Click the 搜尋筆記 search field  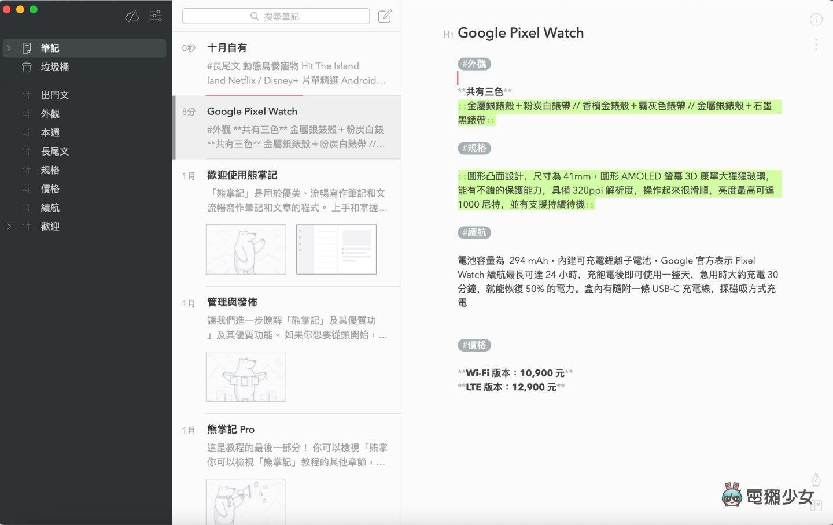click(276, 16)
